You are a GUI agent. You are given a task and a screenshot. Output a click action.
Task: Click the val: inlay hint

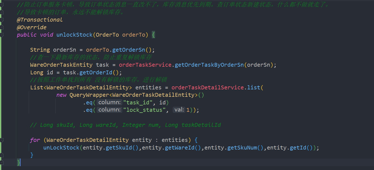click(179, 110)
